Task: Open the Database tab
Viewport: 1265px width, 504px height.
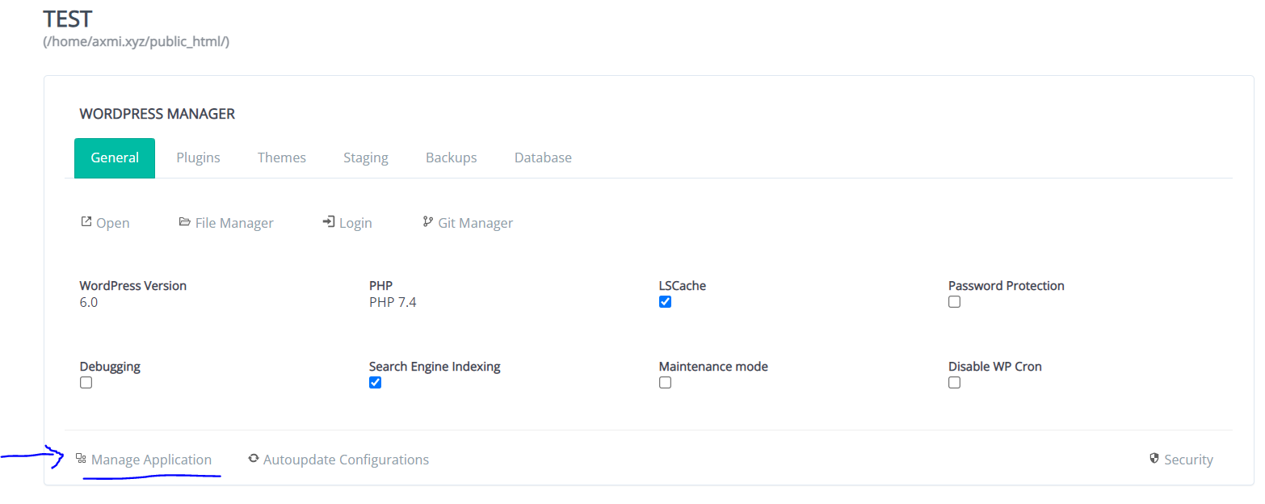Action: [x=542, y=157]
